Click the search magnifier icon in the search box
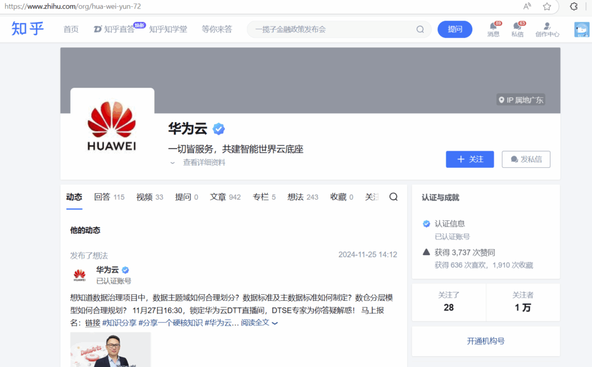The height and width of the screenshot is (367, 592). 420,29
